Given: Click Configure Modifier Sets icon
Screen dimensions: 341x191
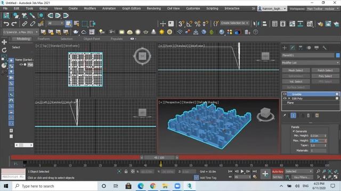Looking at the screenshot, I should tap(317, 116).
